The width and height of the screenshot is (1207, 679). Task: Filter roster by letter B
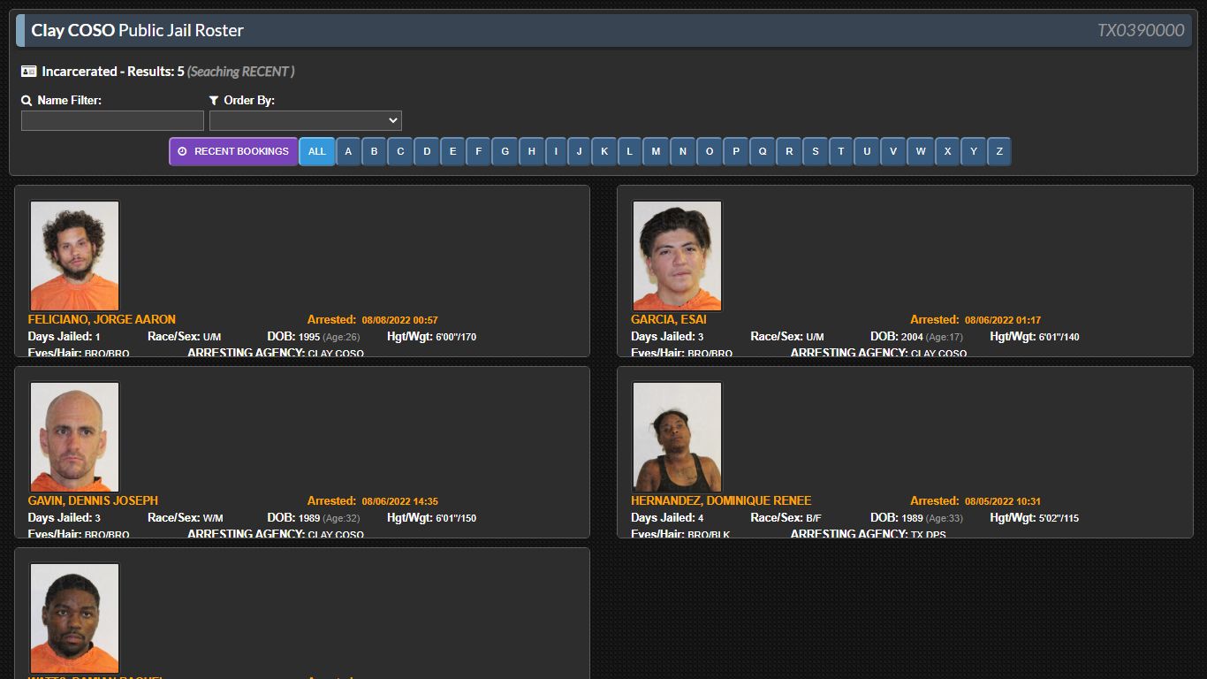[x=374, y=151]
